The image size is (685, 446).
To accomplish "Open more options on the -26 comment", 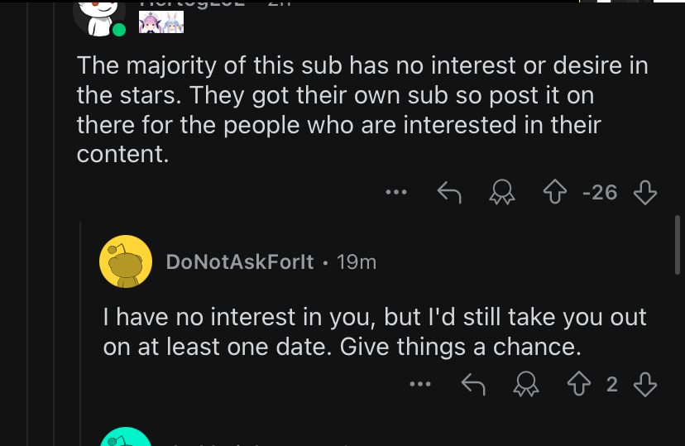I will coord(396,193).
